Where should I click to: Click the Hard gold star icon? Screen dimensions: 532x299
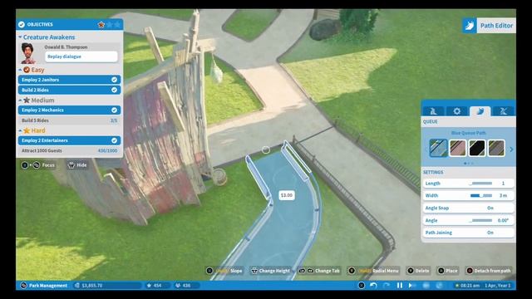point(27,130)
